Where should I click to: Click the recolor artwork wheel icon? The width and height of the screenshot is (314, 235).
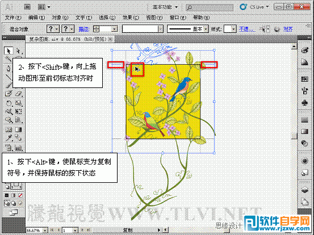point(277,30)
